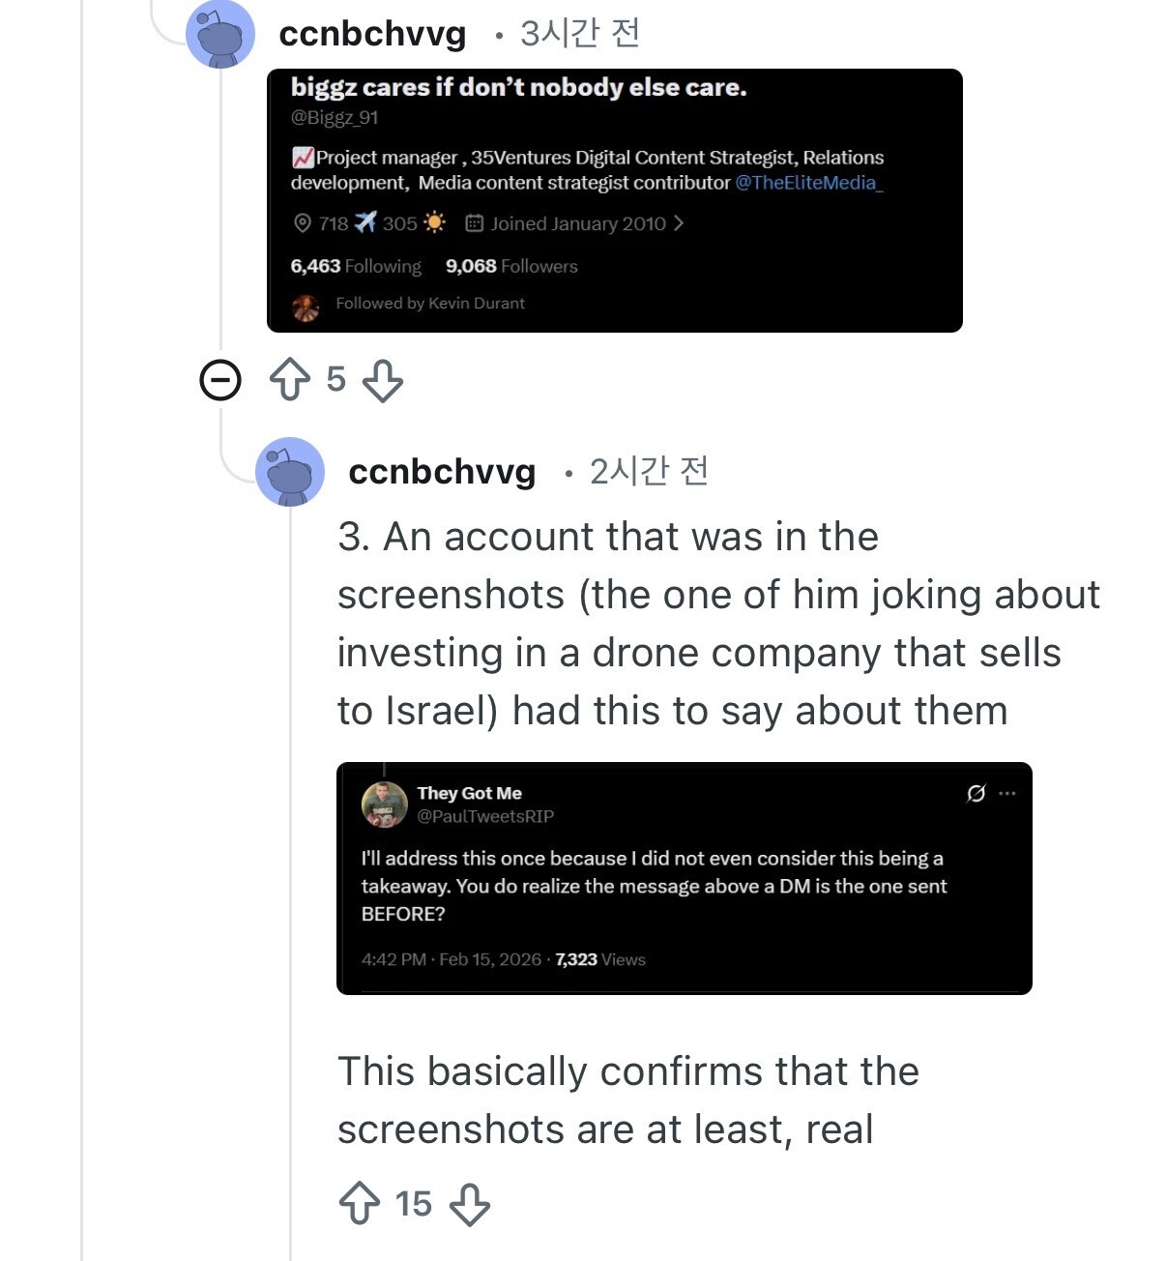Image resolution: width=1166 pixels, height=1261 pixels.
Task: Open top ccnbchvvg user avatar
Action: coord(220,36)
